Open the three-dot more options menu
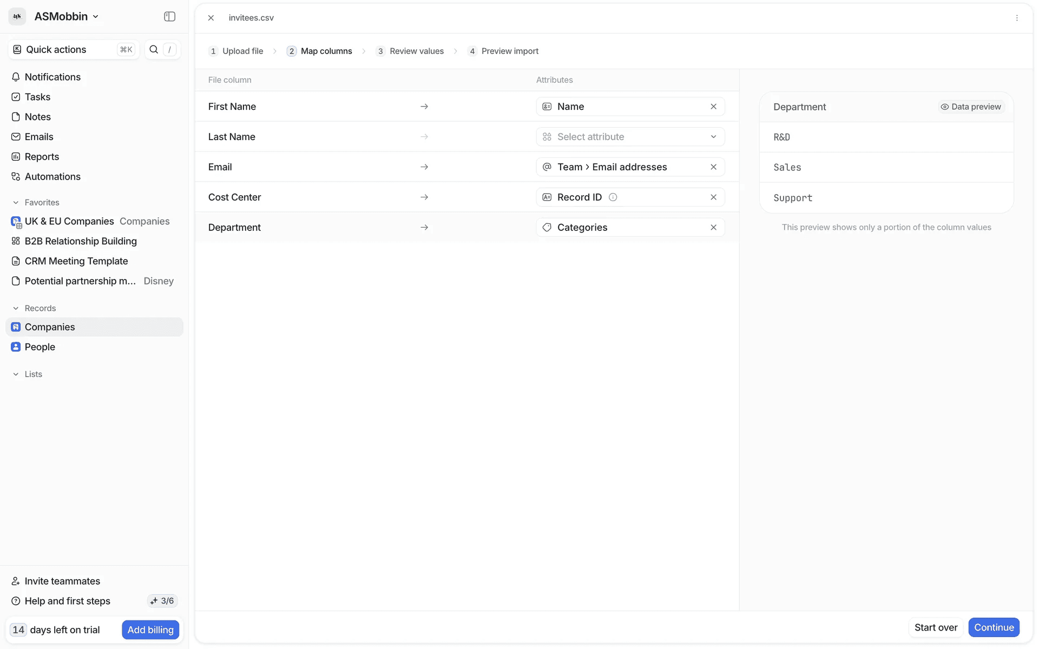 1017,18
